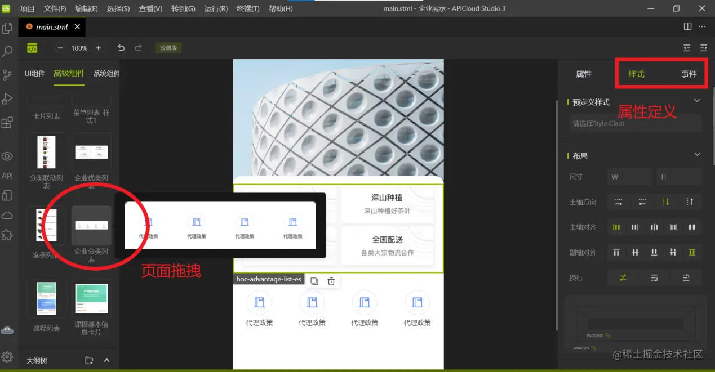Open the source control panel icon
This screenshot has height=372, width=715.
point(7,75)
